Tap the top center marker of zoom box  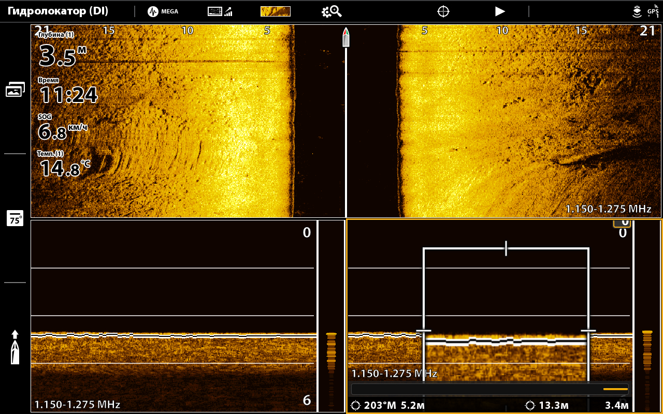tap(506, 249)
